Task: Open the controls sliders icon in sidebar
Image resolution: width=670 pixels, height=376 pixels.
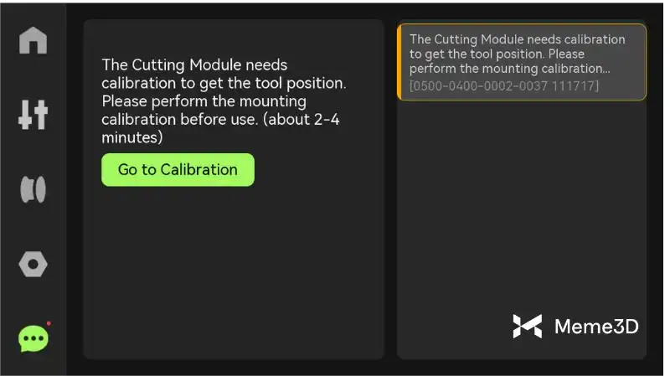Action: [33, 115]
